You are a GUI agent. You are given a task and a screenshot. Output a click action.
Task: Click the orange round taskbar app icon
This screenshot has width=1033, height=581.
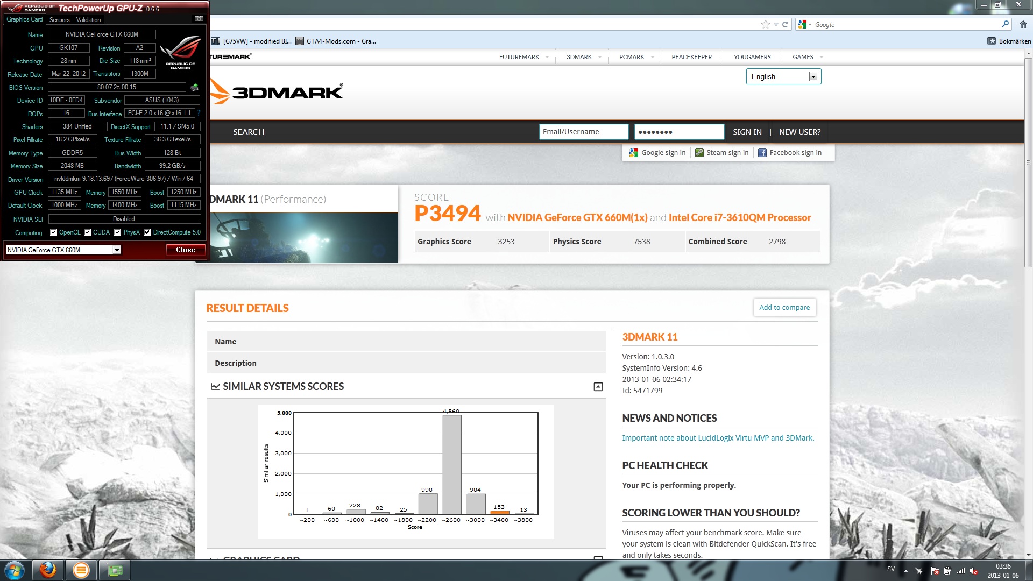(81, 570)
